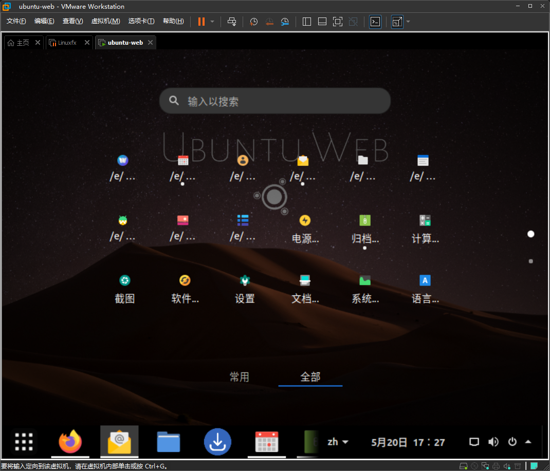Click the printer icon in the status bar
This screenshot has height=471, width=550.
pyautogui.click(x=496, y=465)
